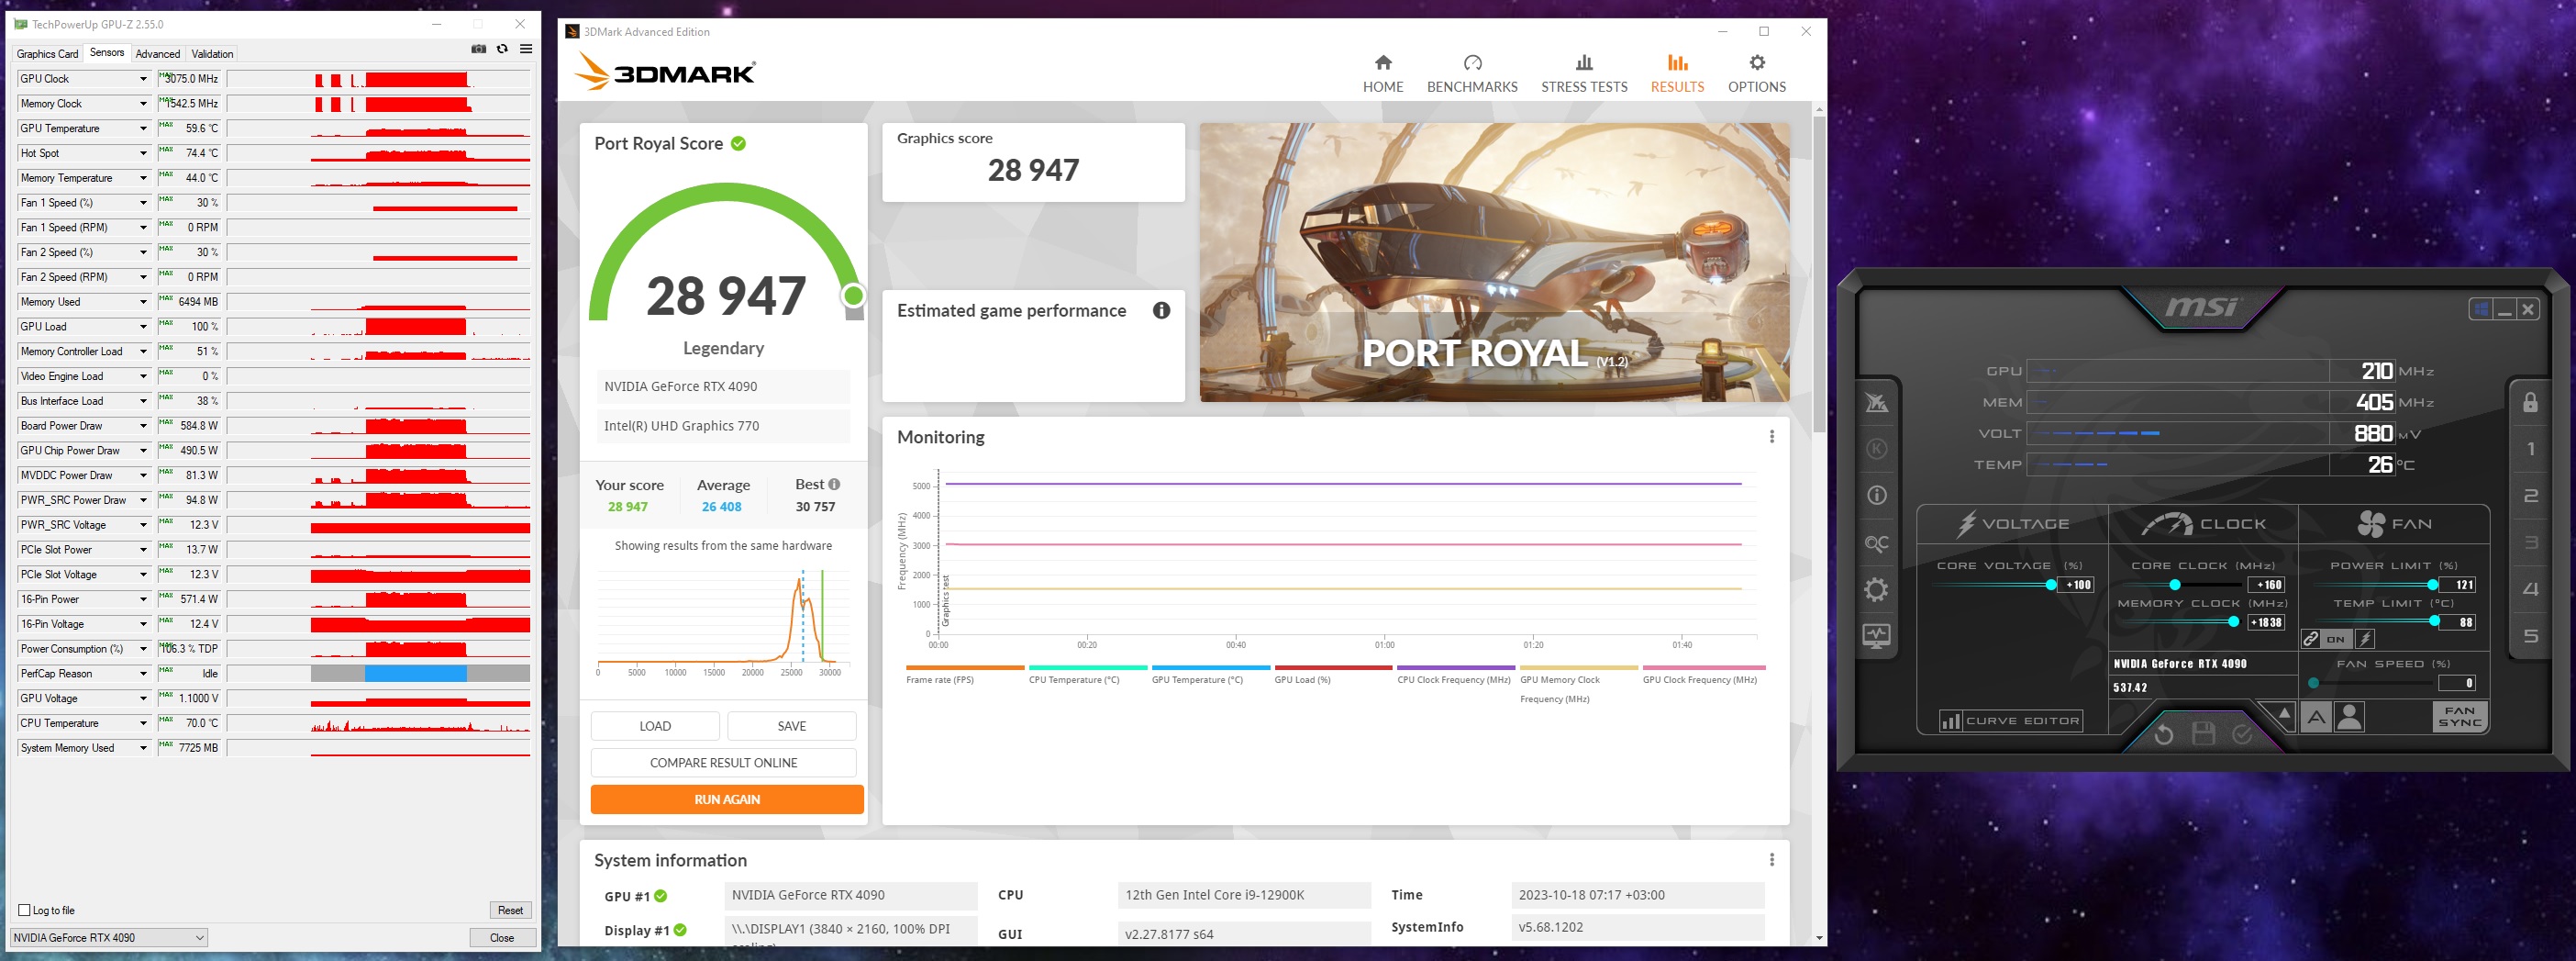Click the Core Clock slider handle
The width and height of the screenshot is (2576, 961).
tap(2174, 585)
